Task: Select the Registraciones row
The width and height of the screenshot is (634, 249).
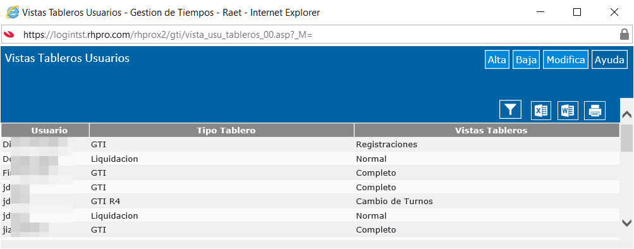Action: (x=310, y=144)
